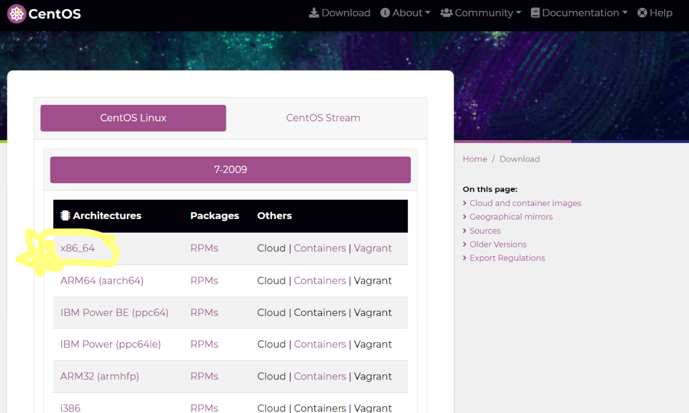
Task: Click Containers text in ppc64 row
Action: tap(320, 313)
